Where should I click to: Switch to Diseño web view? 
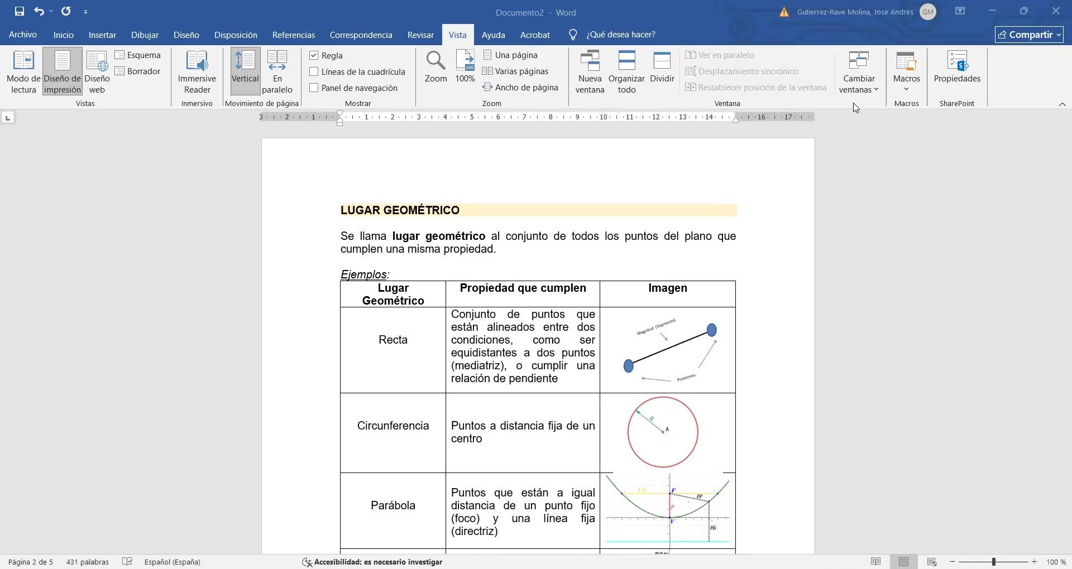[97, 72]
